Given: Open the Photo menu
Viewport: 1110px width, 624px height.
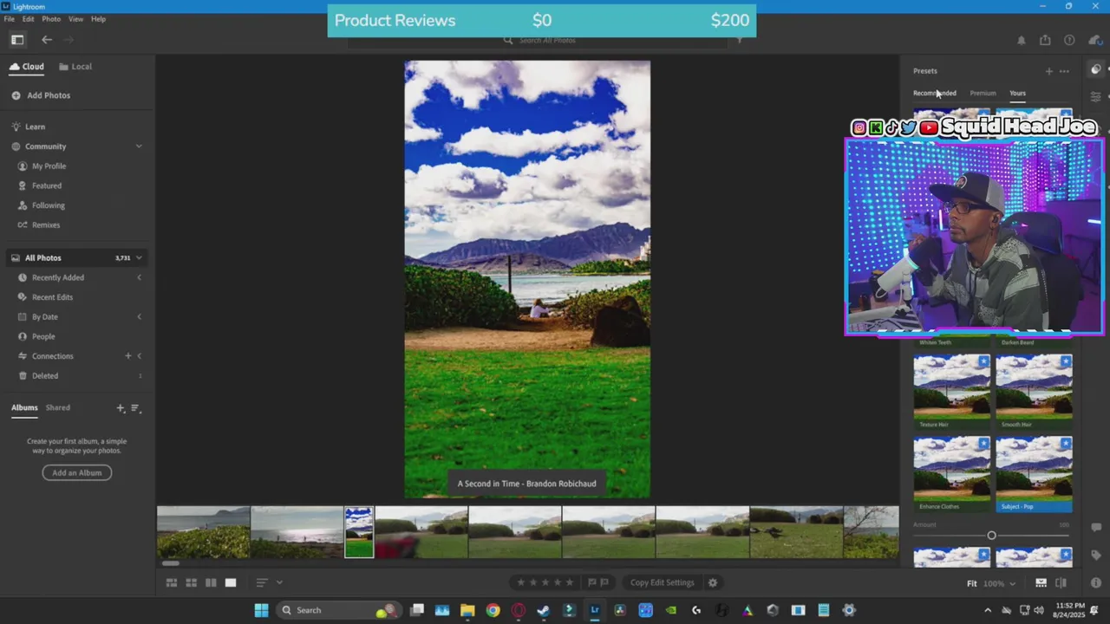Looking at the screenshot, I should tap(51, 19).
